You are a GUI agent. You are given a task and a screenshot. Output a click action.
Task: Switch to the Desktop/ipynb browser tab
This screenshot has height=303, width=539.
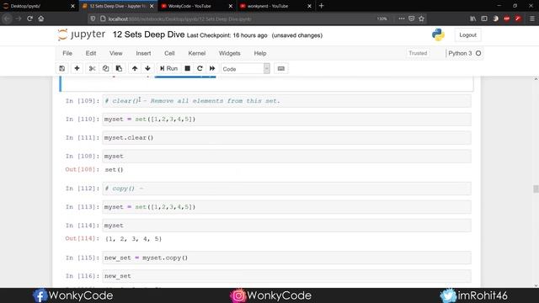(x=40, y=6)
